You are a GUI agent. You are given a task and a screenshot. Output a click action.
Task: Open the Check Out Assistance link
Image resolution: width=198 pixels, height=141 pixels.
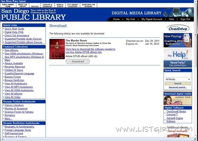17,36
